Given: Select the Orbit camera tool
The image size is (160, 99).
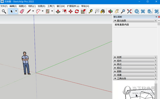Looking at the screenshot, I should point(110,11).
